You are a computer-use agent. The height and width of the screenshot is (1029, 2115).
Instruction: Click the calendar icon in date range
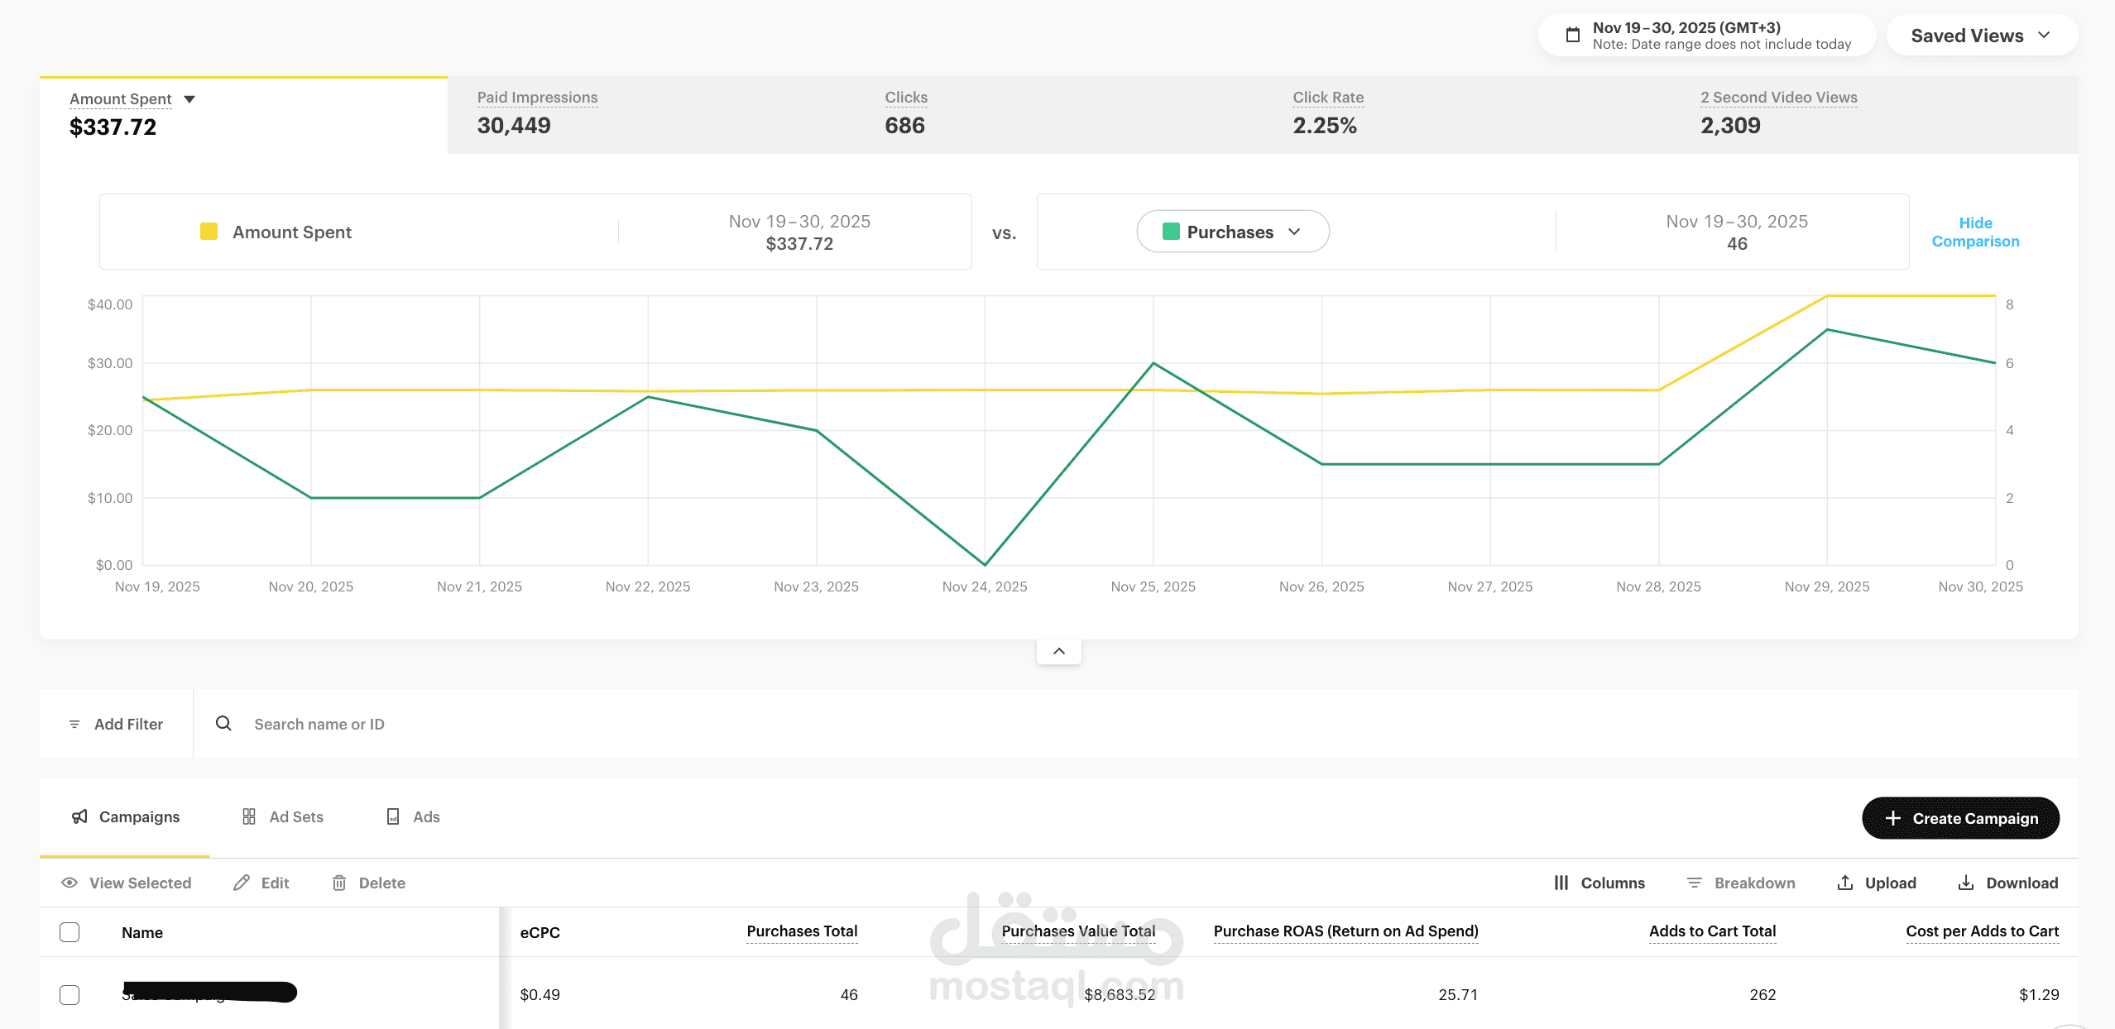(x=1573, y=35)
